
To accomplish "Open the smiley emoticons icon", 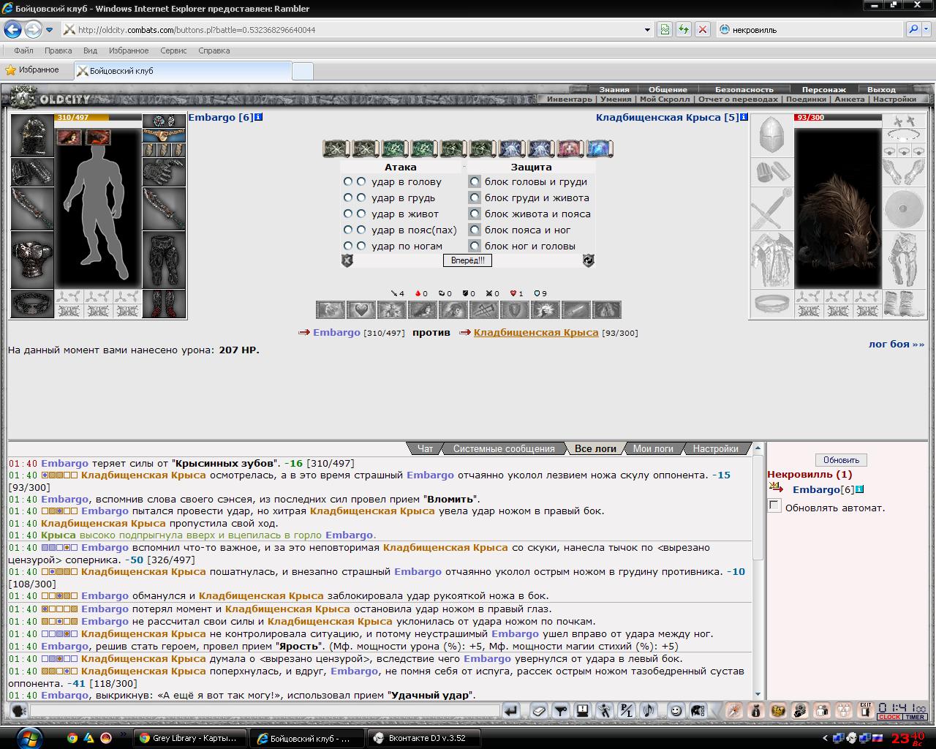I will tap(676, 710).
